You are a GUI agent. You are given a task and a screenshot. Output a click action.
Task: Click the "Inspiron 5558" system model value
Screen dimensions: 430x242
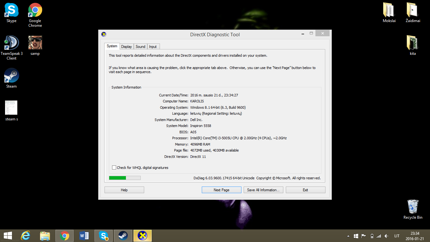(x=201, y=126)
